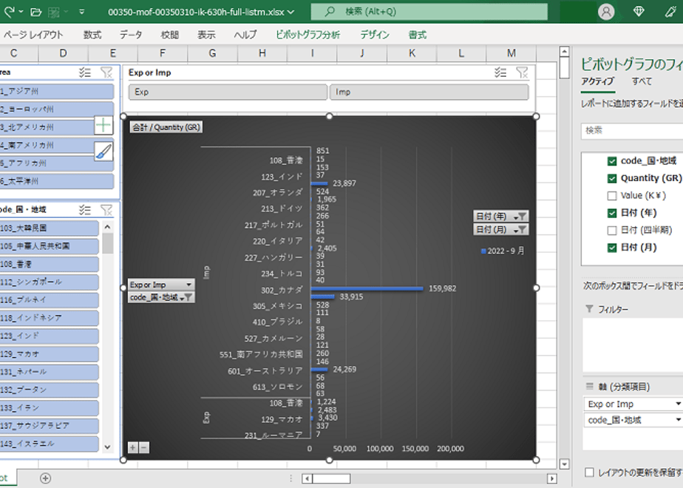This screenshot has width=683, height=488.
Task: Check the 日付 (四半期) field checkbox
Action: [612, 230]
